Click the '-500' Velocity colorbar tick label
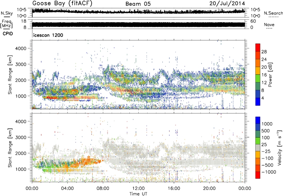 click(267, 165)
